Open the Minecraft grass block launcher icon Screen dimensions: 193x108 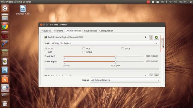(x=5, y=52)
